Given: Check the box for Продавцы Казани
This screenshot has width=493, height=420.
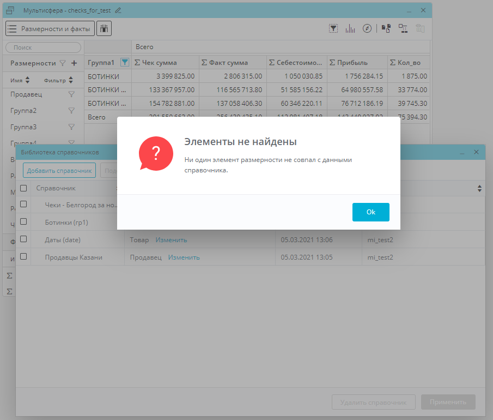Looking at the screenshot, I should click(23, 257).
